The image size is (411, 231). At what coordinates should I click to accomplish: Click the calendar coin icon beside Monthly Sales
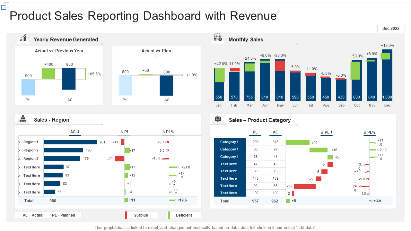pyautogui.click(x=218, y=38)
